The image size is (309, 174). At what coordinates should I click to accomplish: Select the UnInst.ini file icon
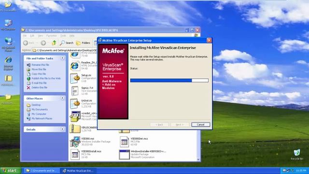click(75, 103)
